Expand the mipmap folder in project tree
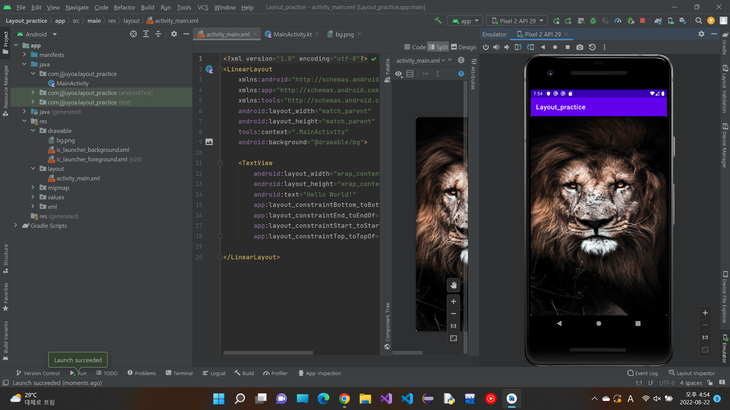This screenshot has height=410, width=730. click(x=33, y=188)
